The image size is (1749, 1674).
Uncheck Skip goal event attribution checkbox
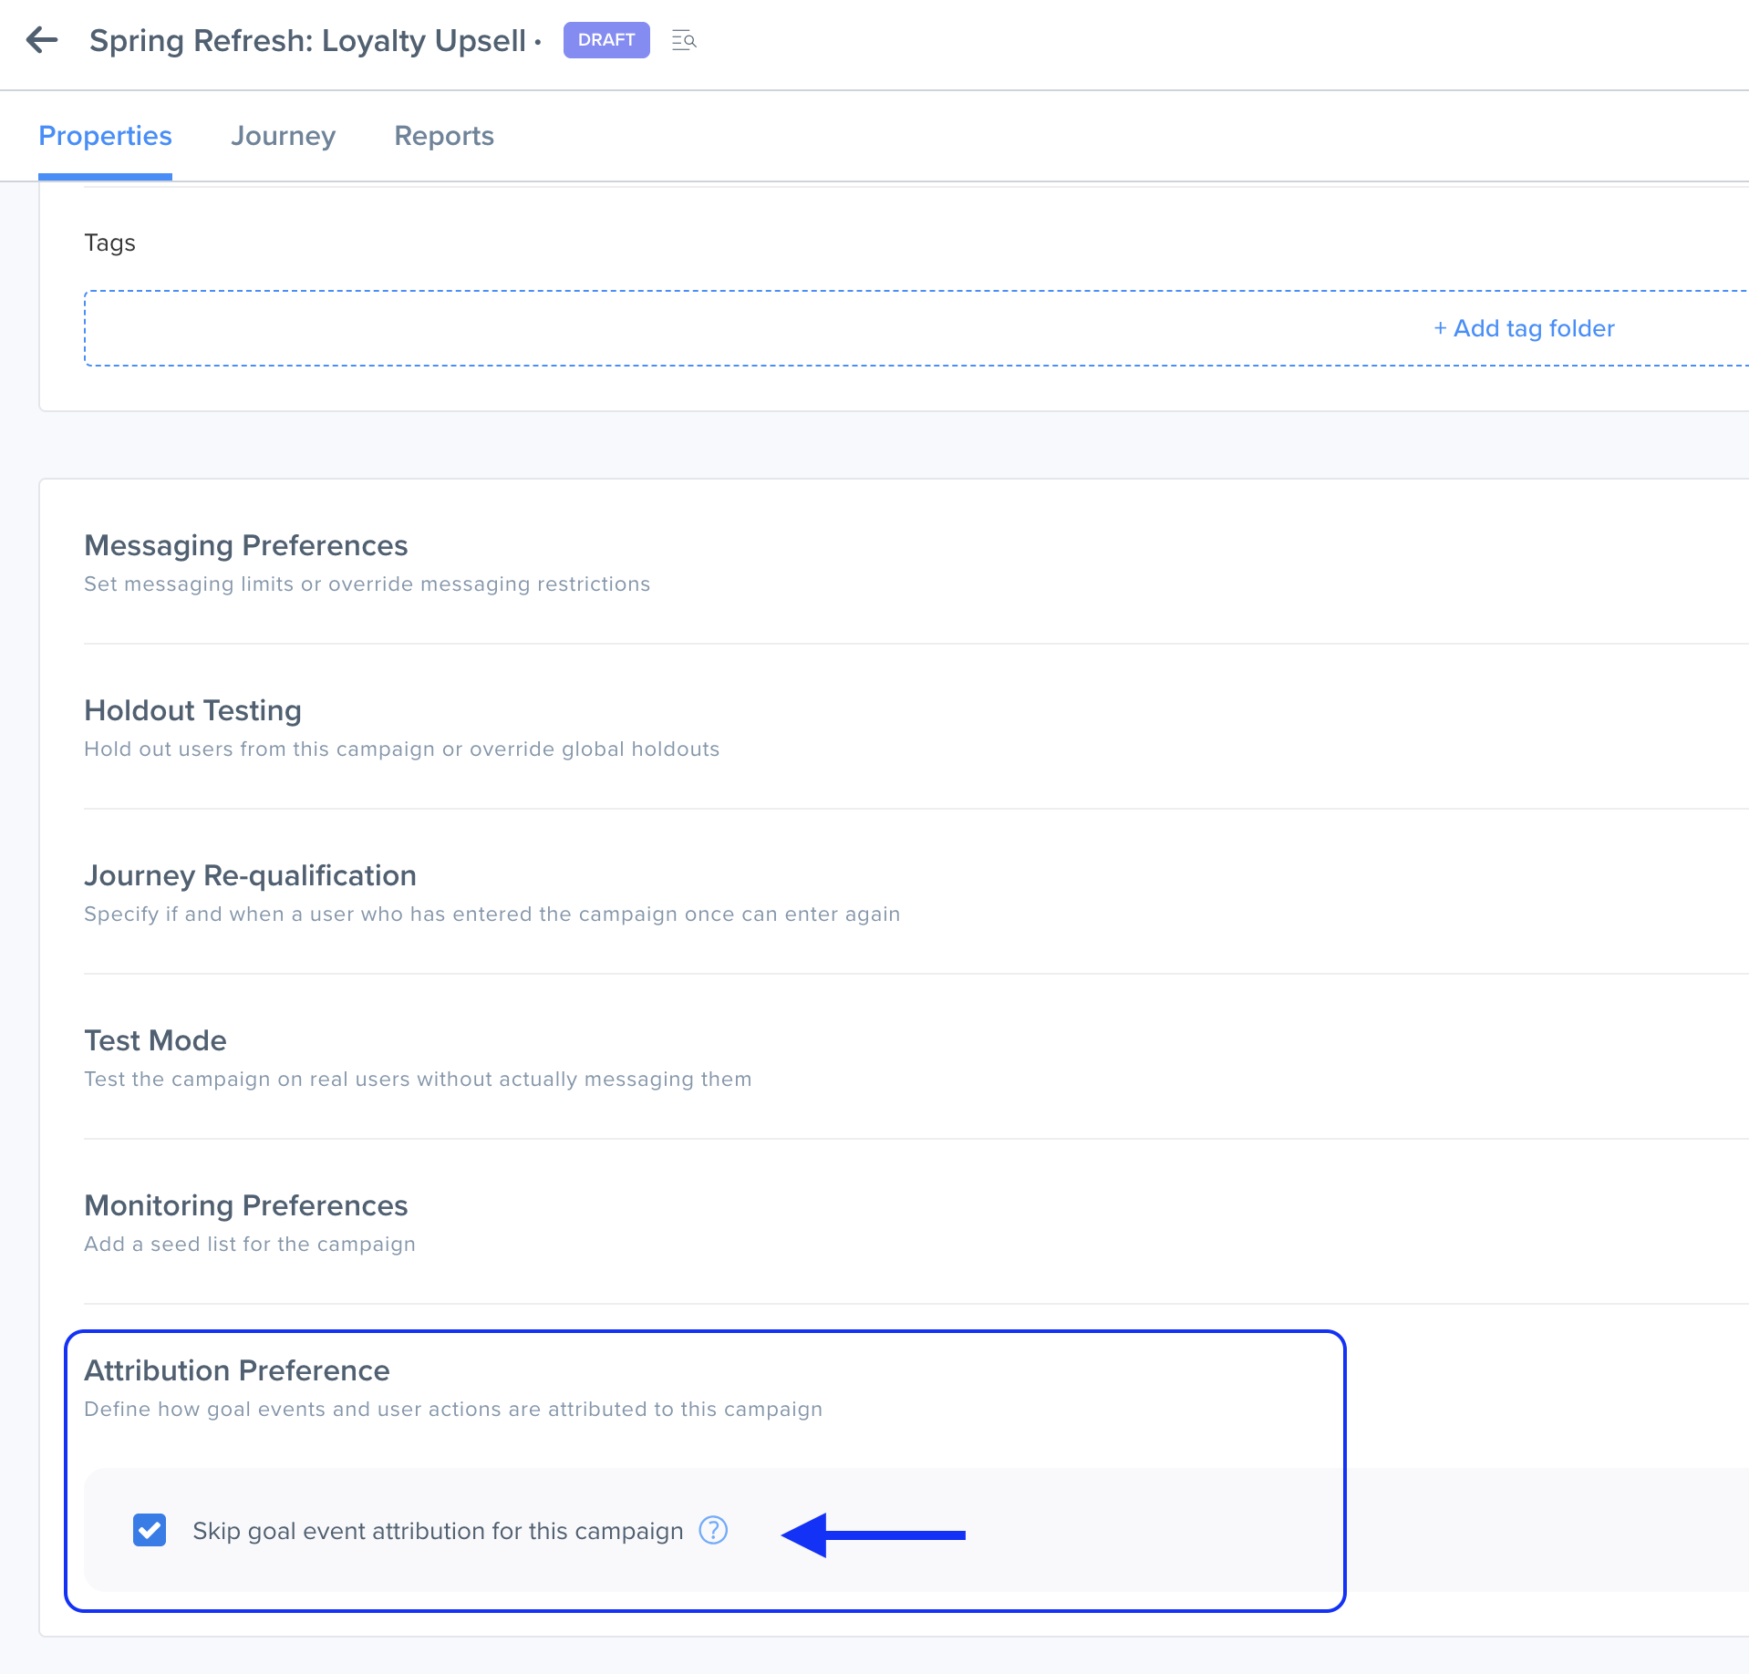(150, 1530)
